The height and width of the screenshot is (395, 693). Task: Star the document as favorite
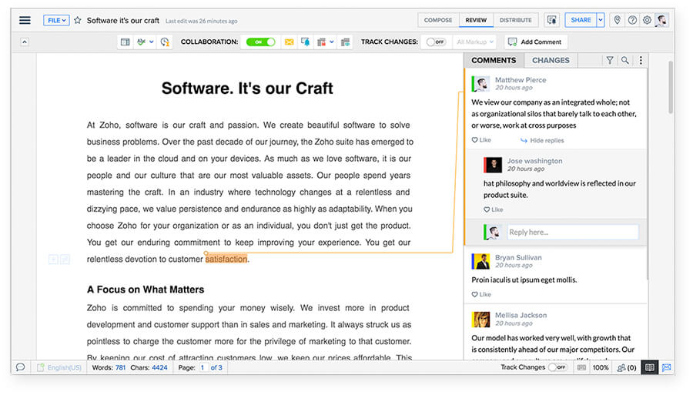click(x=77, y=21)
